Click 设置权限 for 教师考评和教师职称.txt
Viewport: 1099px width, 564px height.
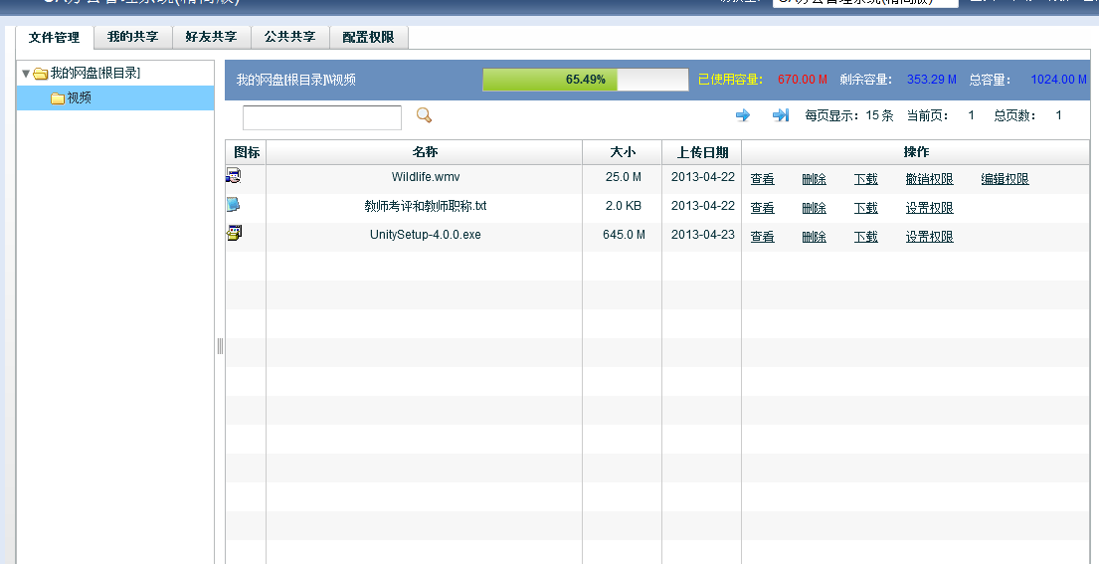(x=929, y=208)
